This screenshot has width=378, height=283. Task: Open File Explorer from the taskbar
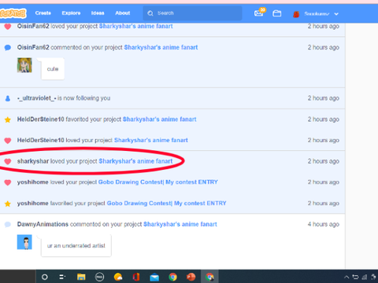[81, 277]
